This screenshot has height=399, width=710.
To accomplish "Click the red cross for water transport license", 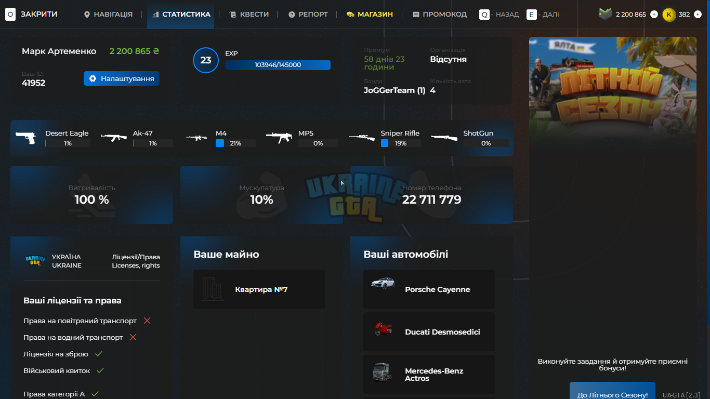I will (x=133, y=337).
